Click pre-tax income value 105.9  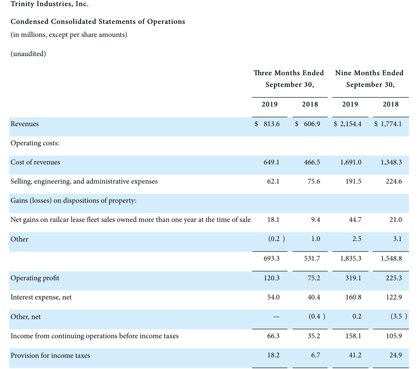pyautogui.click(x=394, y=336)
